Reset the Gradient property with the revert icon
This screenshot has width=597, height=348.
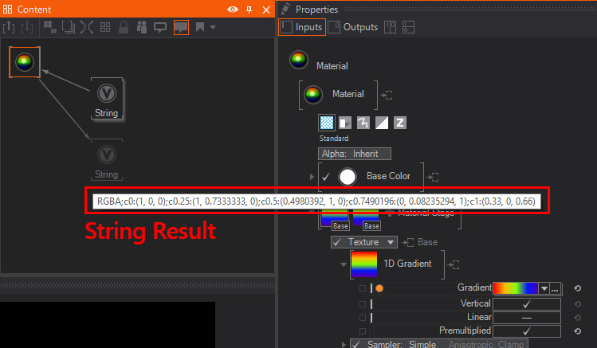577,288
